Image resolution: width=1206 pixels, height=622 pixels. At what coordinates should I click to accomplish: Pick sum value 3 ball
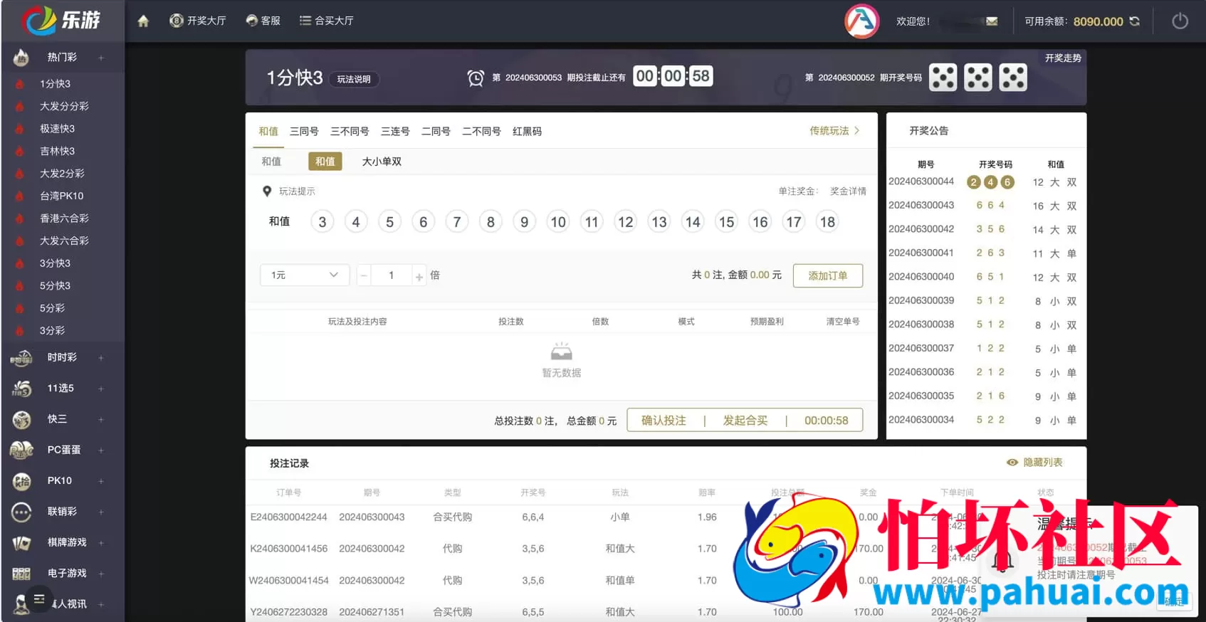[323, 222]
